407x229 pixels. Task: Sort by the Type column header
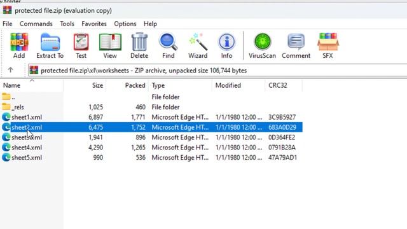pyautogui.click(x=180, y=85)
